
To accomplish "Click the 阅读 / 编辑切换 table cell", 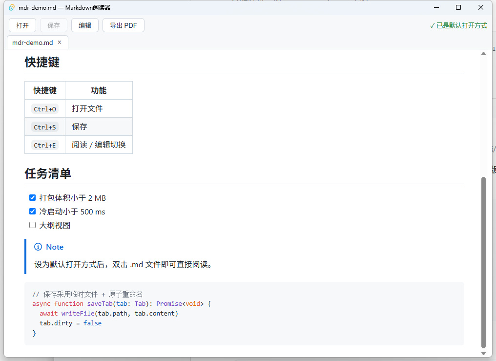I will pyautogui.click(x=99, y=145).
